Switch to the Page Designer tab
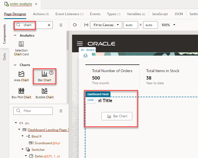This screenshot has width=198, height=158. pos(15,14)
